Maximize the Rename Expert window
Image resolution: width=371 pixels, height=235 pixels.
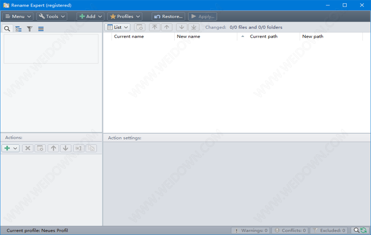click(345, 5)
